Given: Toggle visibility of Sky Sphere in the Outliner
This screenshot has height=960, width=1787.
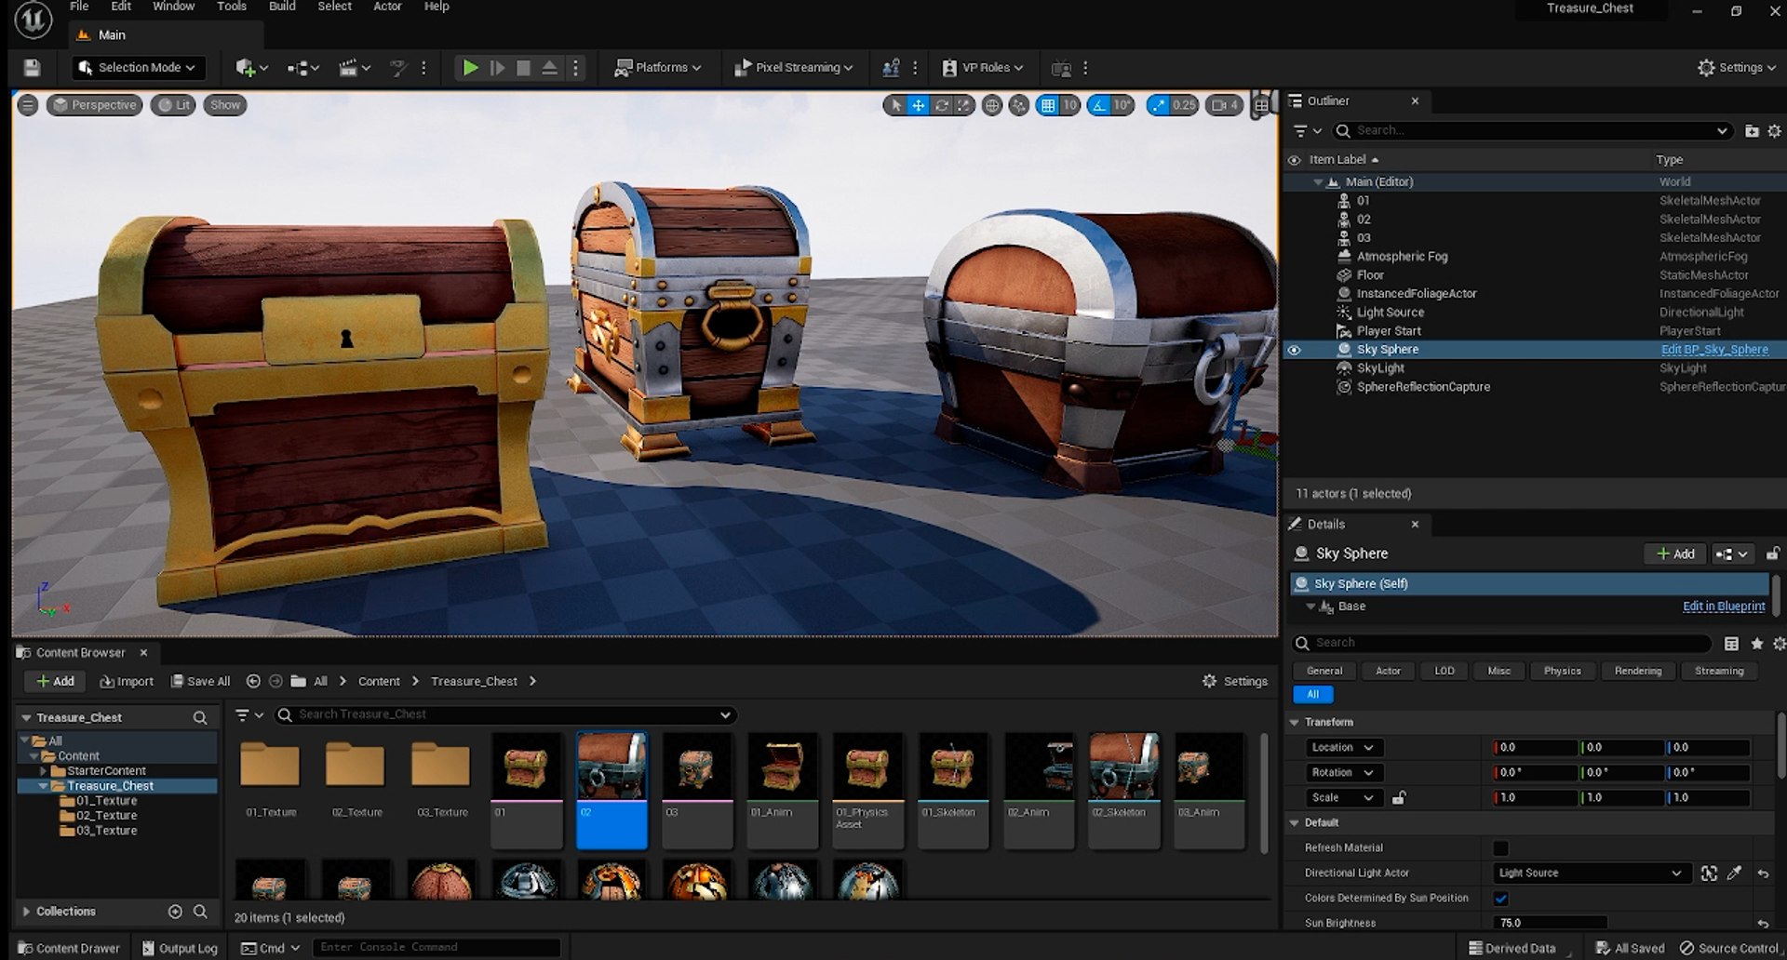Looking at the screenshot, I should pos(1294,350).
